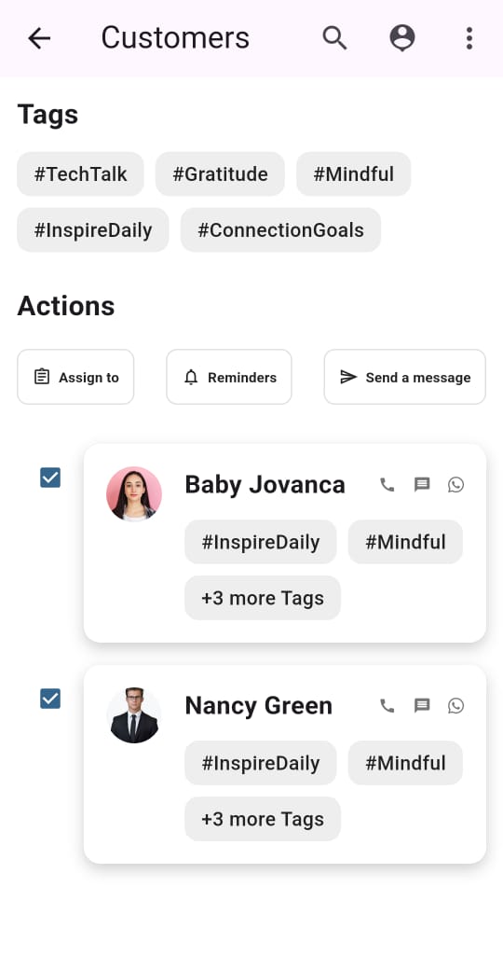
Task: Open Baby Jovanca's profile photo
Action: [134, 493]
